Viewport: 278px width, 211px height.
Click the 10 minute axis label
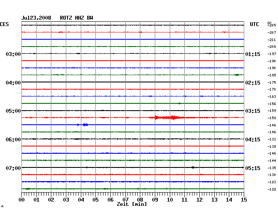coord(170,200)
